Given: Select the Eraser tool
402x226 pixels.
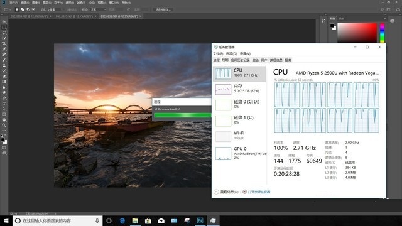Looking at the screenshot, I should 4,76.
